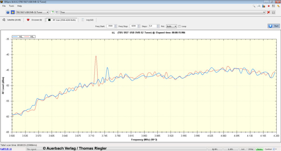The height and width of the screenshot is (151, 281).
Task: Open the Control dropdown arrow in status bar
Action: pos(276,149)
